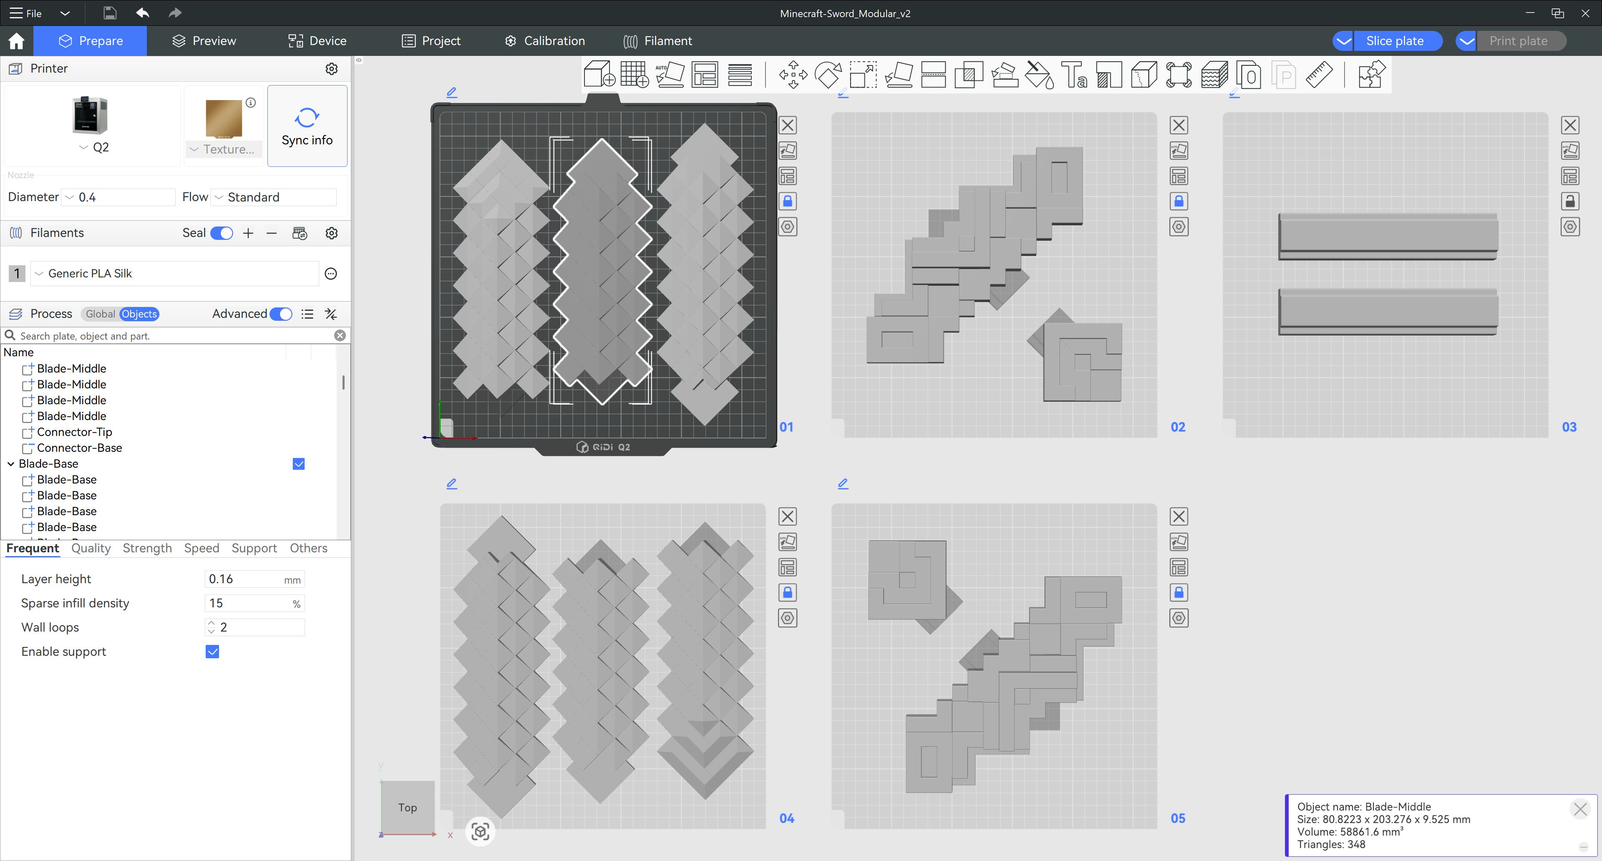This screenshot has width=1602, height=861.
Task: Open the Filament tab in top bar
Action: click(x=657, y=41)
